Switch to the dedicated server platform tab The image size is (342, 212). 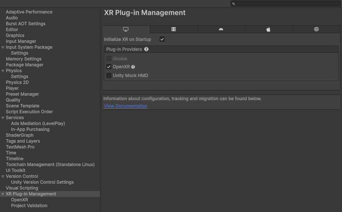point(174,29)
